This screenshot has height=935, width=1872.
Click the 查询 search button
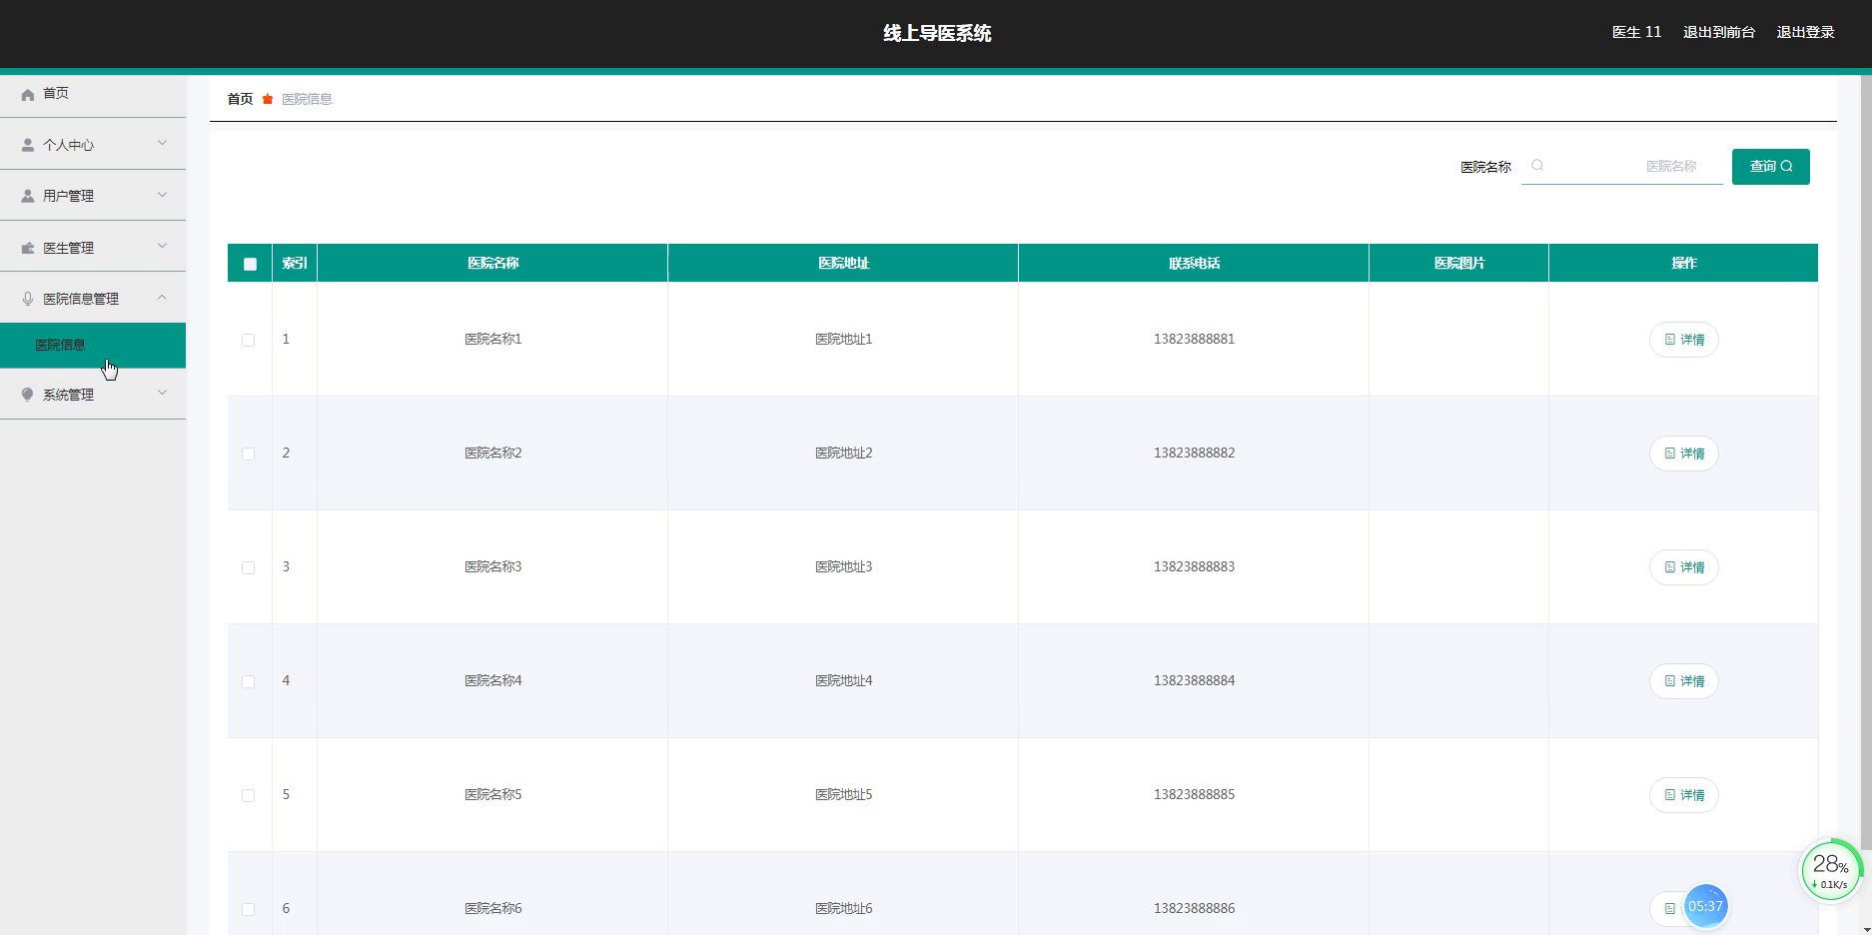(x=1770, y=166)
